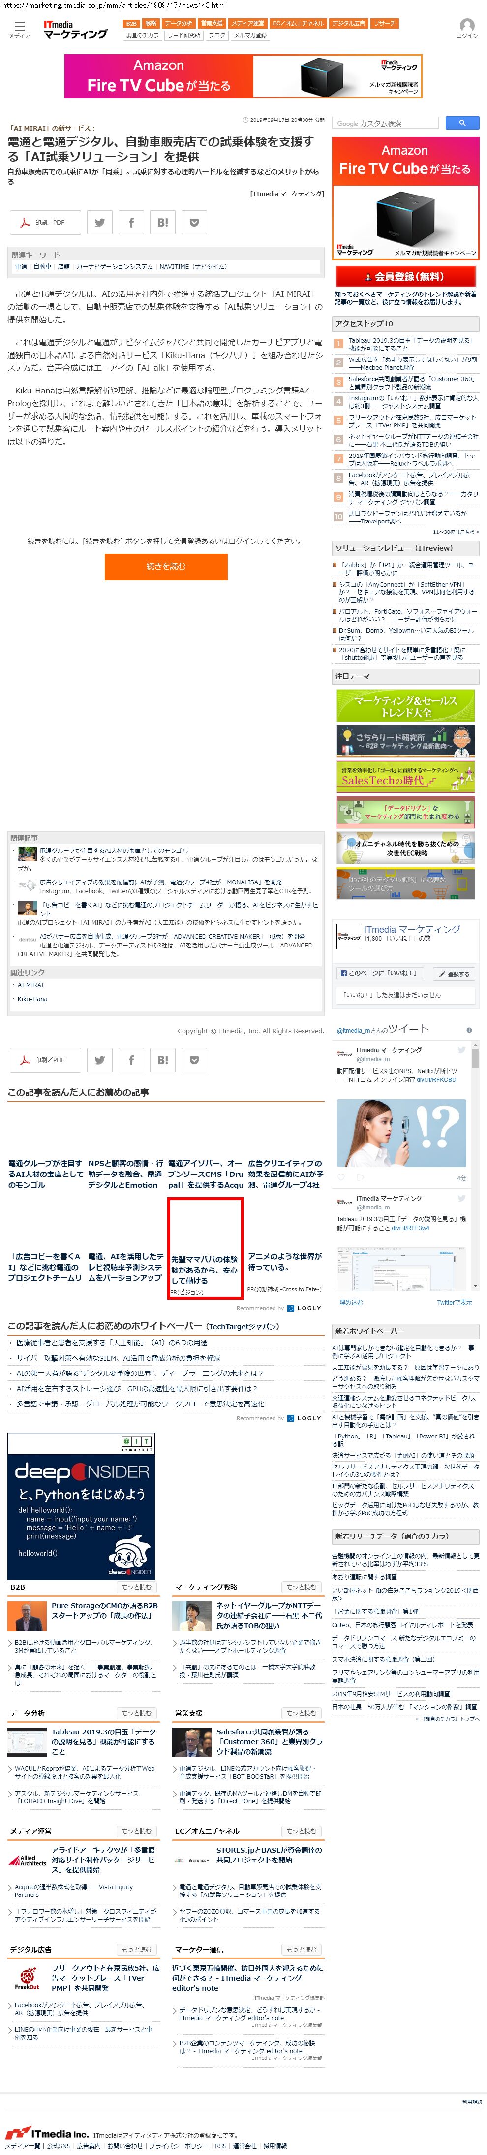Click もっと読む in the データ分析 section
The height and width of the screenshot is (2155, 487).
coord(137,1713)
